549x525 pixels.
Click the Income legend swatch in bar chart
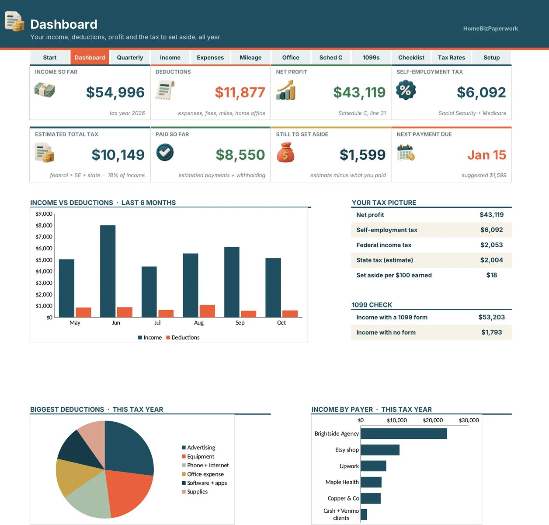[x=140, y=337]
